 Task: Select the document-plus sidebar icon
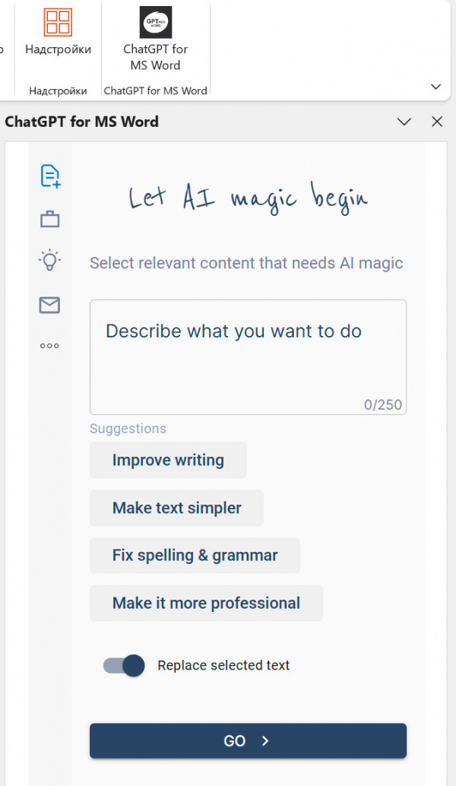coord(50,176)
